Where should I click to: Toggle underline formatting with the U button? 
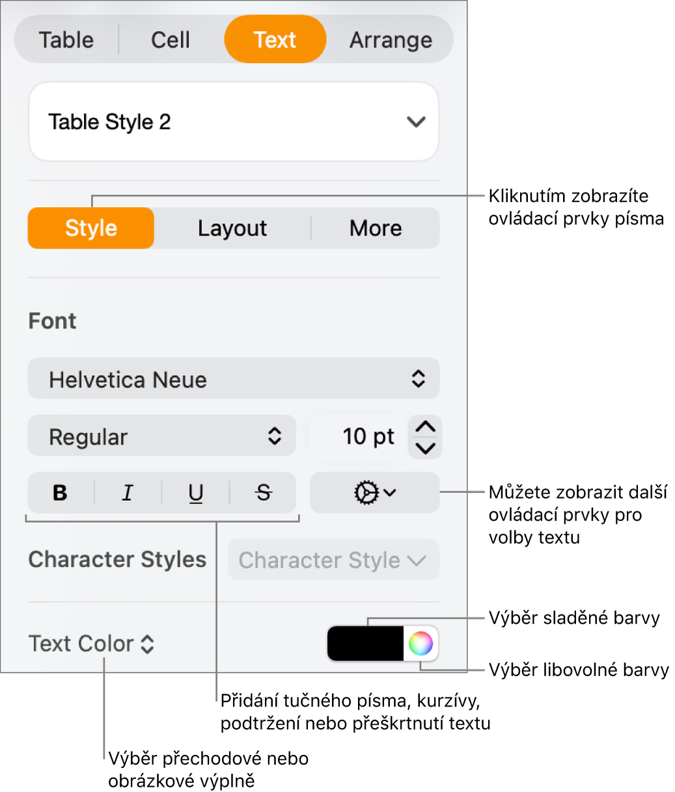click(195, 493)
